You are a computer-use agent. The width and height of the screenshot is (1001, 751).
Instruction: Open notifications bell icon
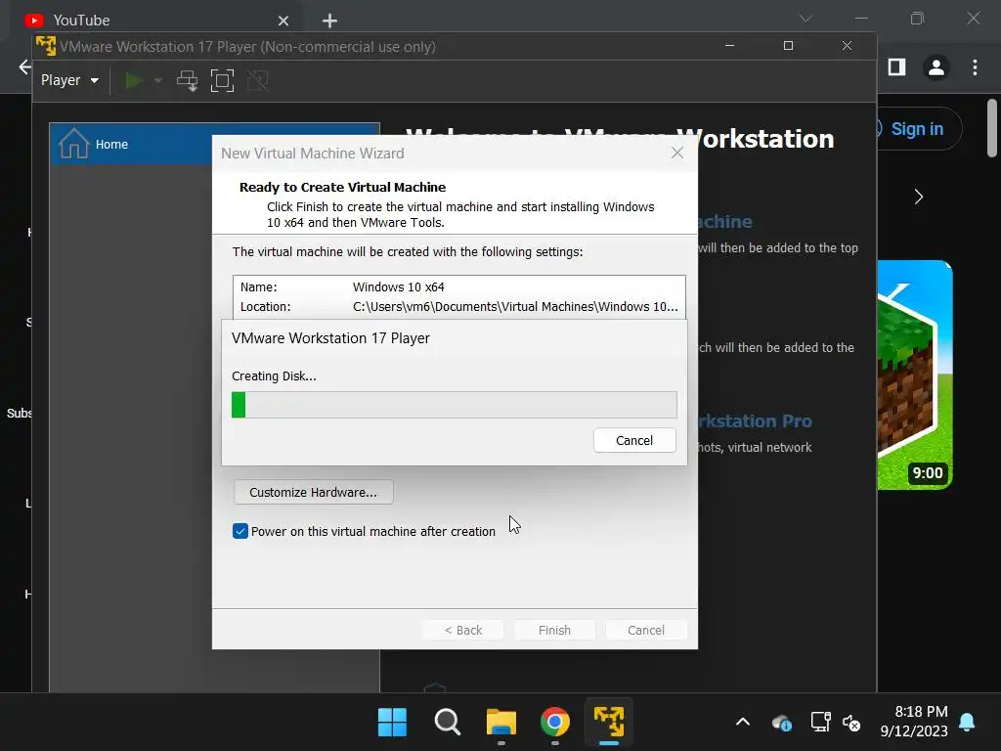967,722
